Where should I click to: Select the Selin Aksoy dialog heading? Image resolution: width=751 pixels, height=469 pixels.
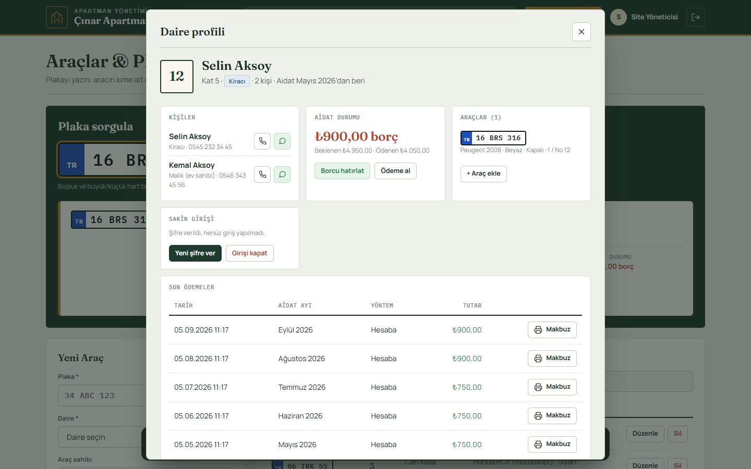click(237, 66)
